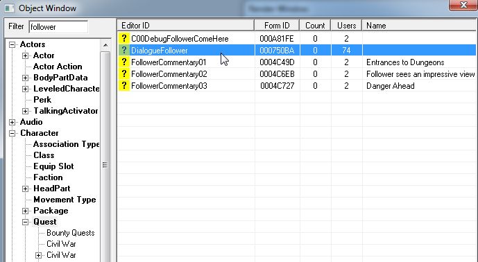Click the Users value 74
This screenshot has height=262, width=478.
[346, 51]
